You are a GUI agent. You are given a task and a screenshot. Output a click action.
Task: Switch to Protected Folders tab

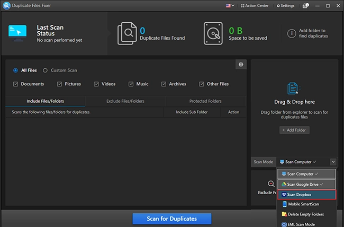(x=205, y=101)
